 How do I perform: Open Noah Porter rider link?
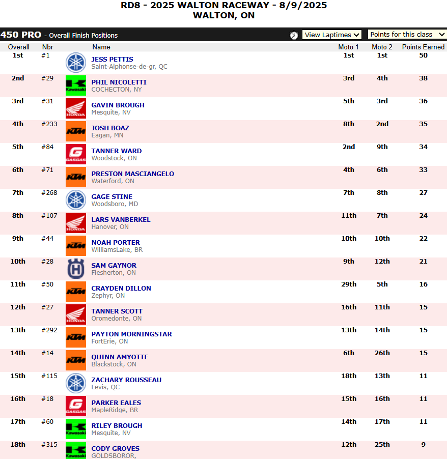click(x=116, y=242)
